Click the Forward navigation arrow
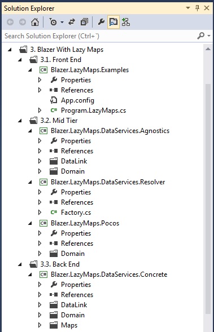214x332 pixels. 23,22
